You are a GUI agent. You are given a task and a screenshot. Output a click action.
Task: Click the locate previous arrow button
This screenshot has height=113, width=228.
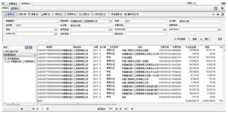point(26,47)
